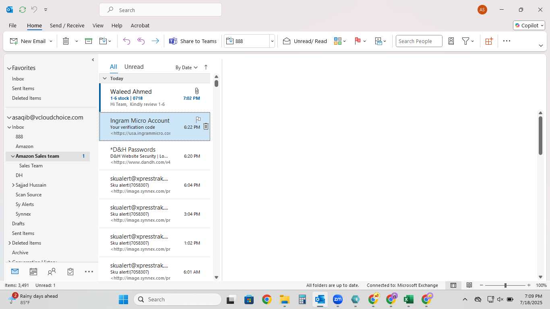
Task: Adjust the zoom slider in status bar
Action: click(505, 285)
